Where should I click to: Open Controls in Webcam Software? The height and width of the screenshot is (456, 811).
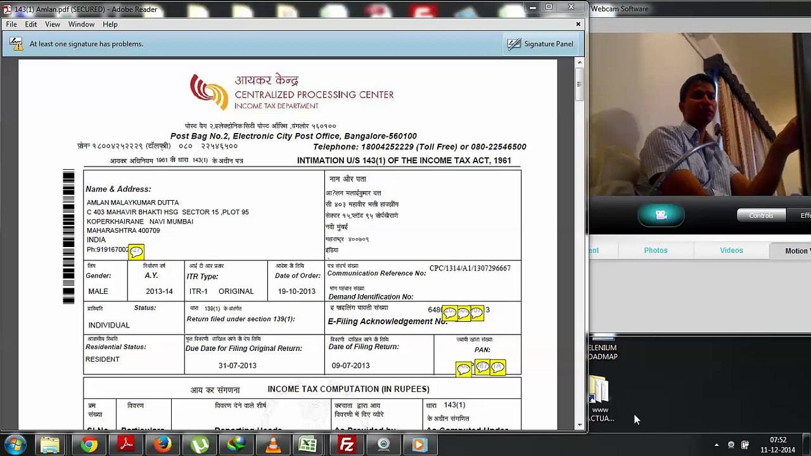click(760, 215)
